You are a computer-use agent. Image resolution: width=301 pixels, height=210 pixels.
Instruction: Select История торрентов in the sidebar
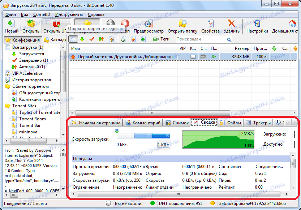[31, 80]
